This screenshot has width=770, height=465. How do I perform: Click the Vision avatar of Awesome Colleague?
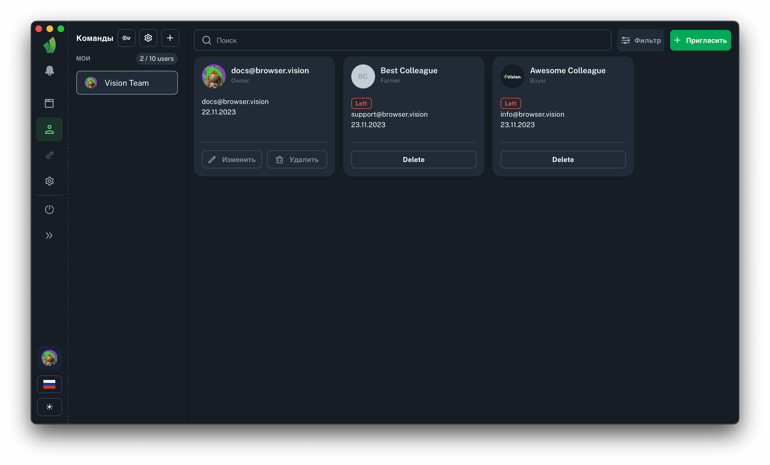513,76
